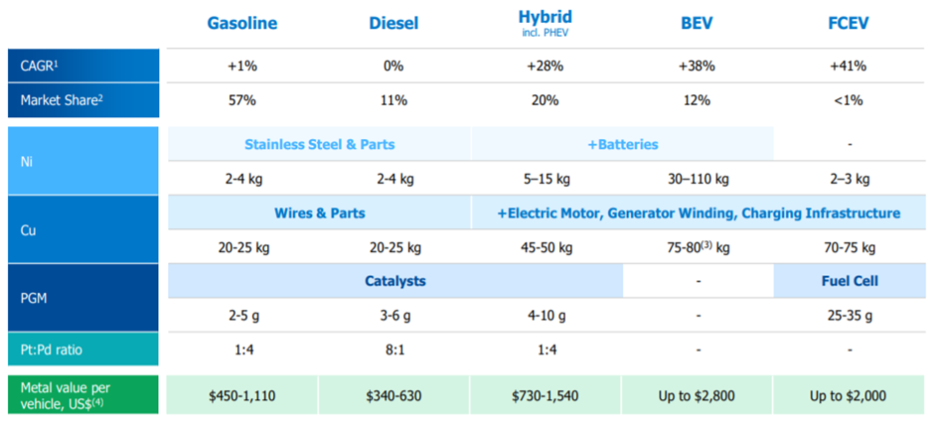The width and height of the screenshot is (939, 422).
Task: Select the Diesel column header
Action: [x=392, y=23]
